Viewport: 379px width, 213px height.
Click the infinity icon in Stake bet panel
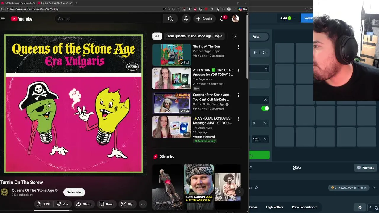[x=265, y=99]
